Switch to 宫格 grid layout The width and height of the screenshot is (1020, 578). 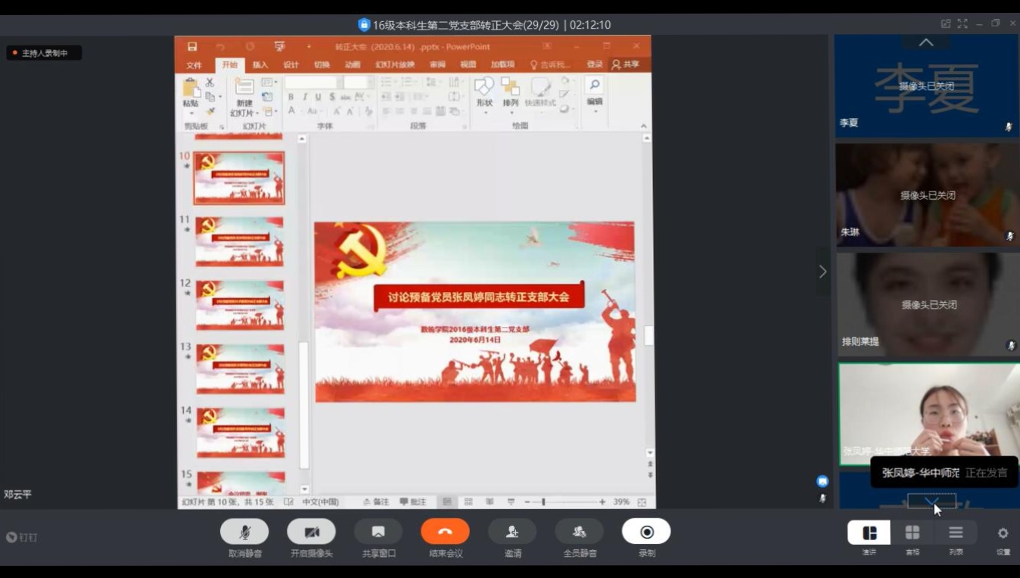click(913, 533)
